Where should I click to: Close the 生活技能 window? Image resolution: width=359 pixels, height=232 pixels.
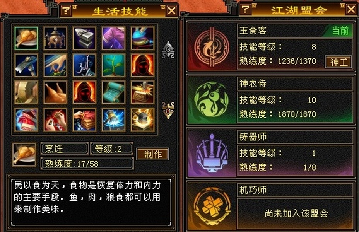tap(172, 10)
